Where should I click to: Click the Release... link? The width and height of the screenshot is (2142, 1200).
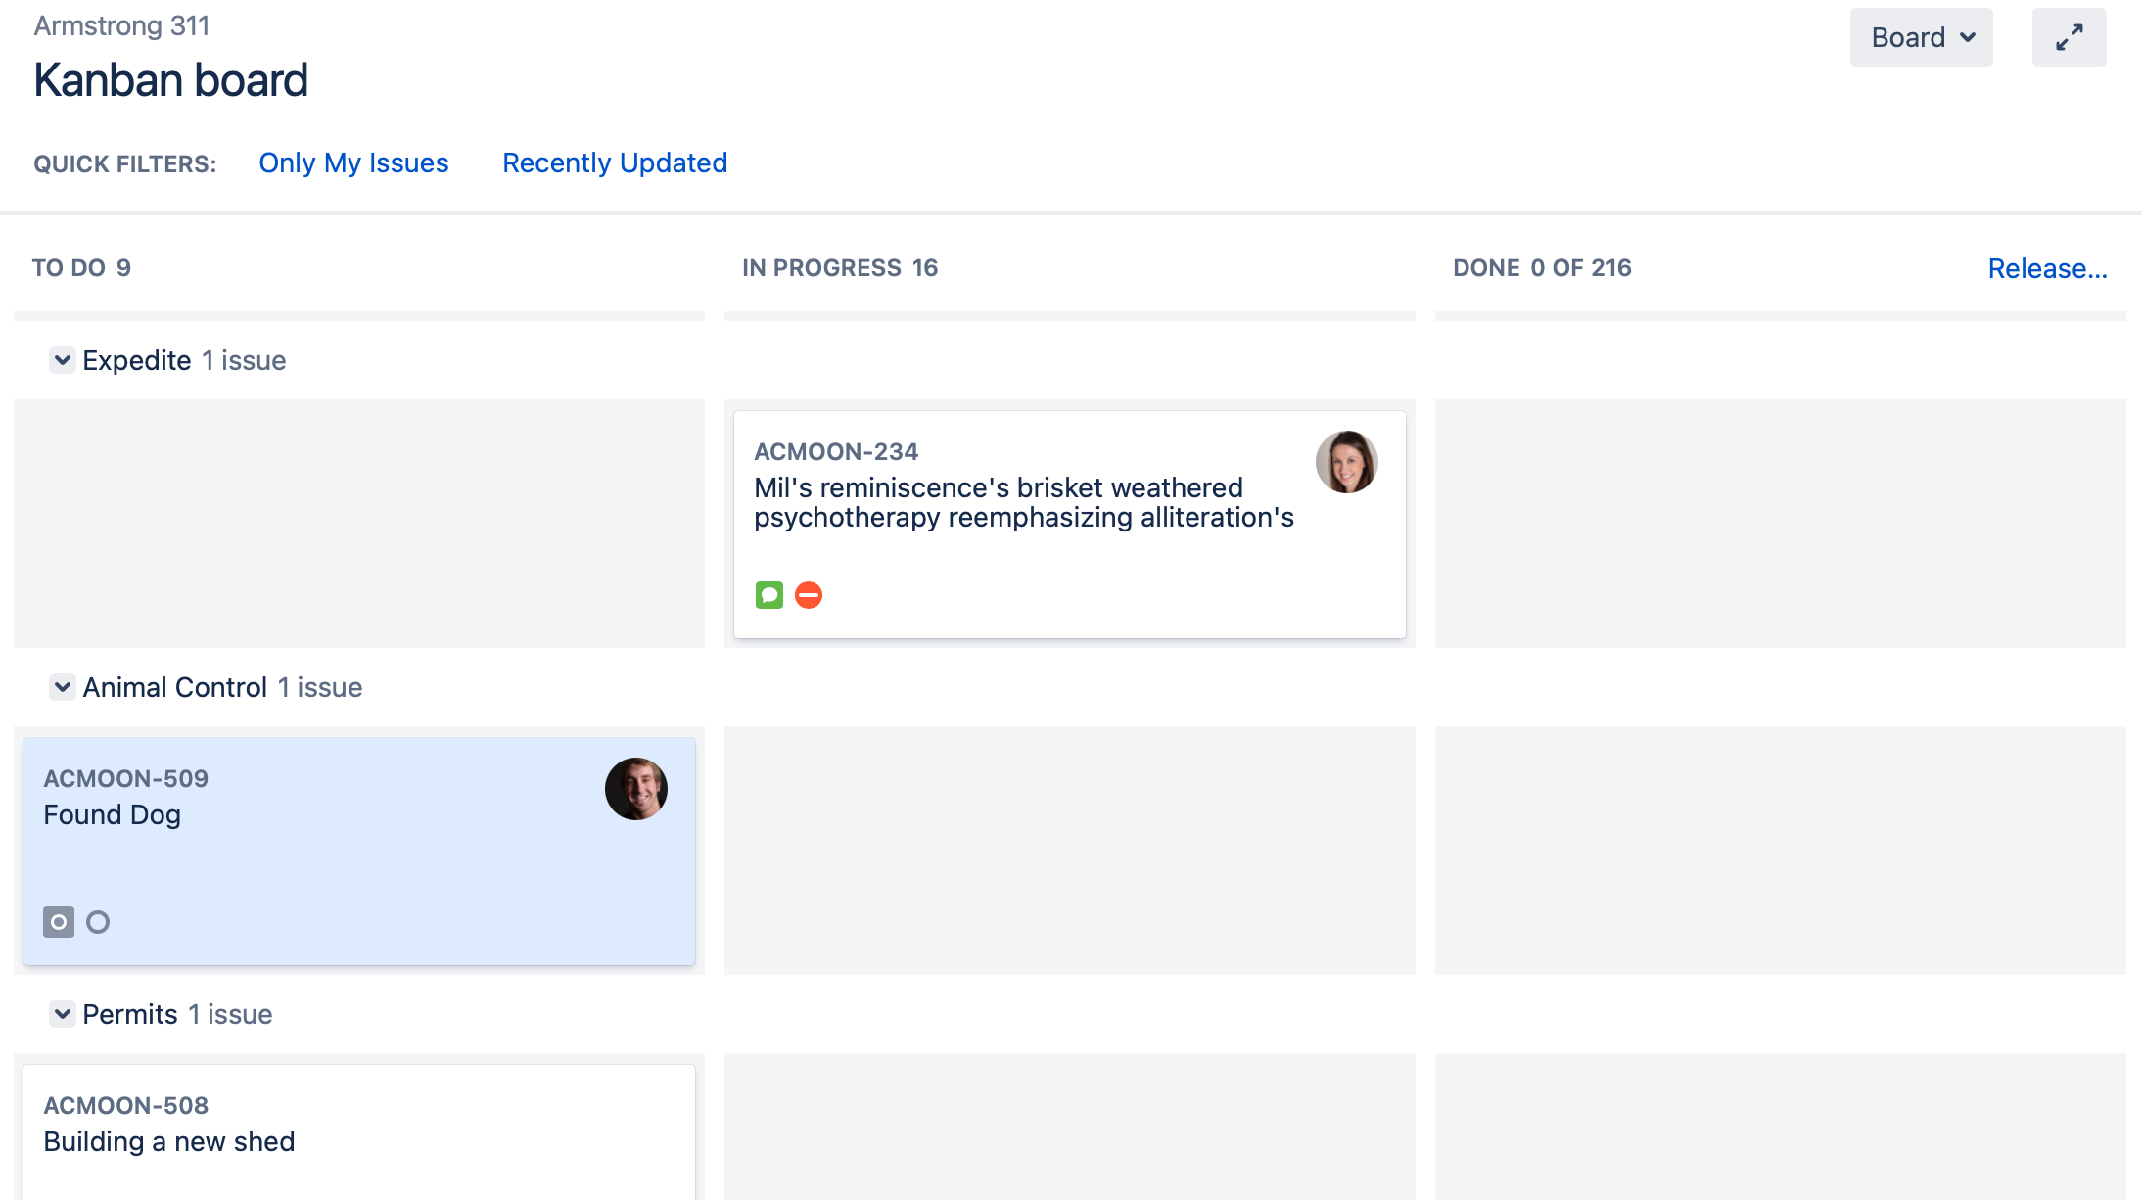point(2047,268)
